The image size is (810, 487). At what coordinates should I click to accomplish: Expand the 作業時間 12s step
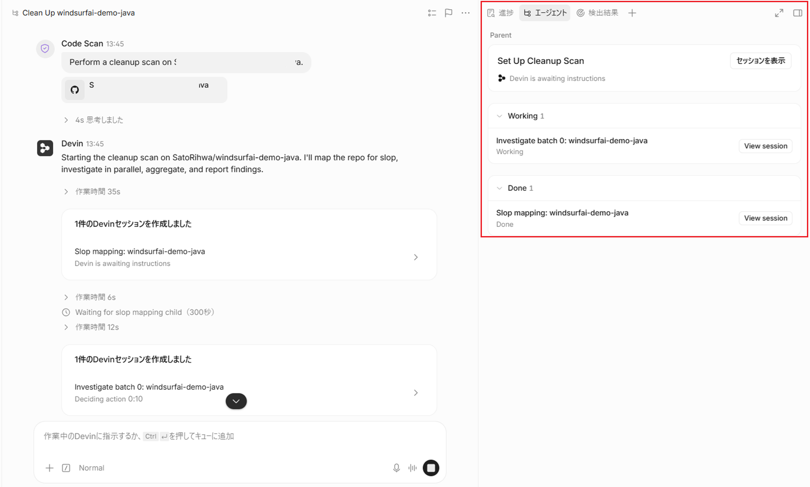(x=92, y=327)
